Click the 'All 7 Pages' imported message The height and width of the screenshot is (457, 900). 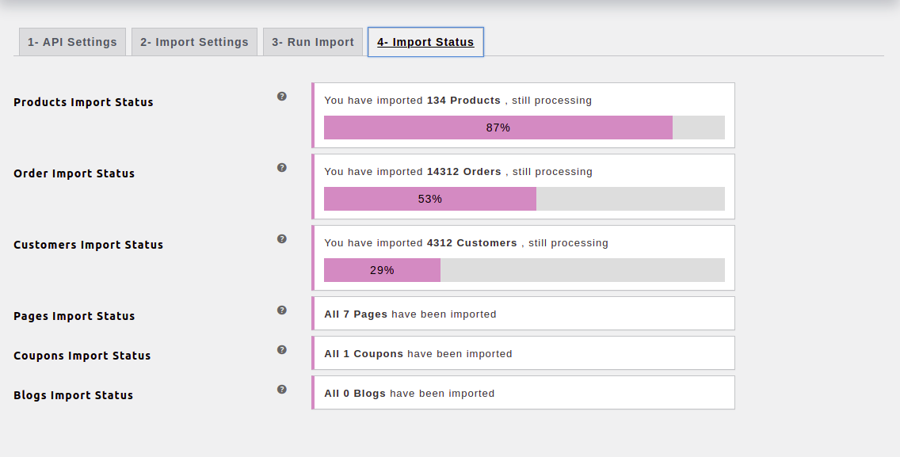410,314
